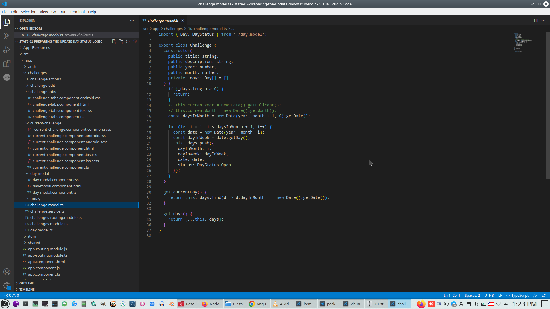Expand the OUTLINE section
Image resolution: width=550 pixels, height=309 pixels.
pyautogui.click(x=26, y=283)
